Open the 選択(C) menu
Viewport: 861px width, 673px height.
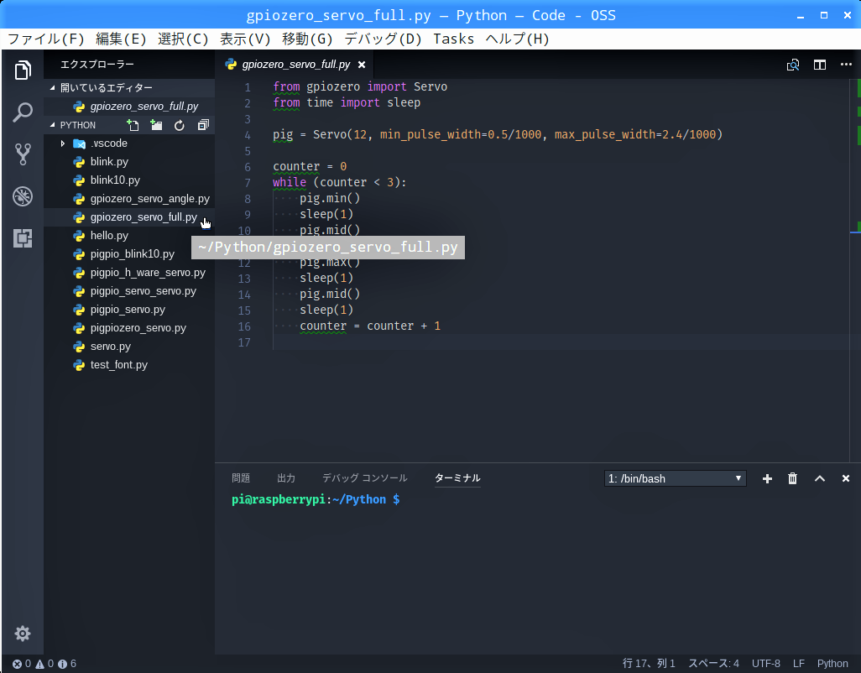click(183, 39)
